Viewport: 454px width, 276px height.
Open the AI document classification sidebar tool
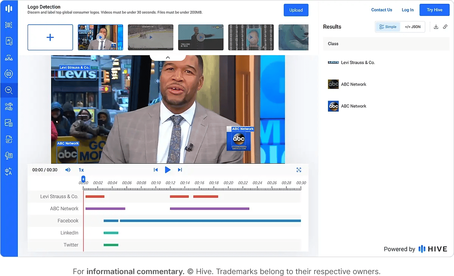(9, 41)
